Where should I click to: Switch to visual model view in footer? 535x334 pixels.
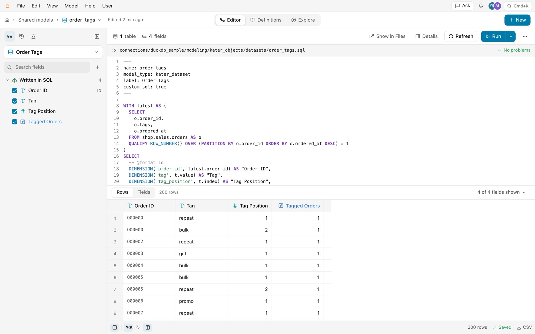pyautogui.click(x=138, y=327)
